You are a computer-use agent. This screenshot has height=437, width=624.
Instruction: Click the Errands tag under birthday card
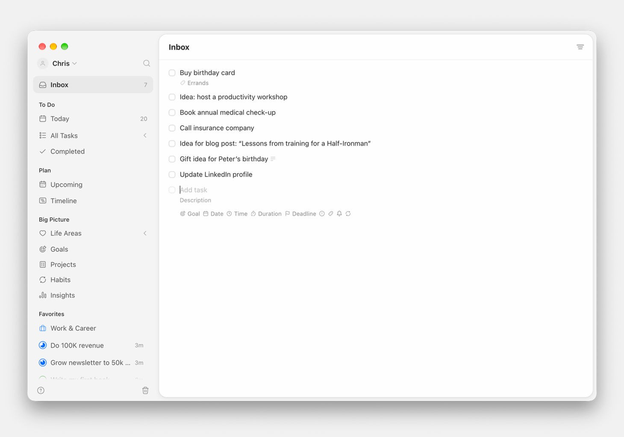click(x=194, y=83)
